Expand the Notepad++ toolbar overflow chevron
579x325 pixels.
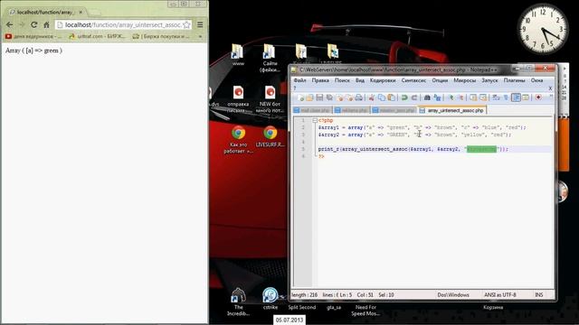click(x=551, y=97)
